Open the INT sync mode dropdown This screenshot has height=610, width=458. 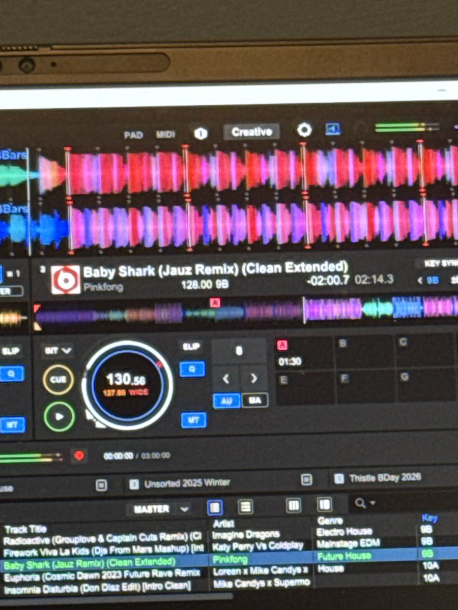click(x=59, y=350)
